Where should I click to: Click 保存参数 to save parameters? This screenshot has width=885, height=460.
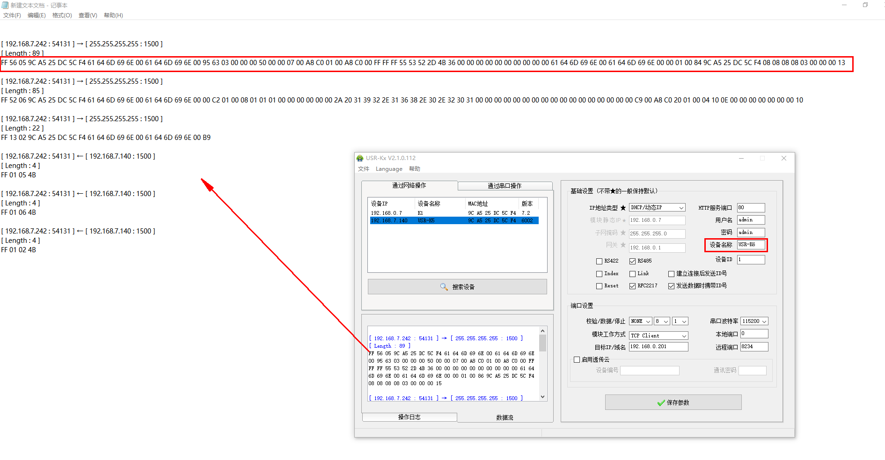[673, 402]
